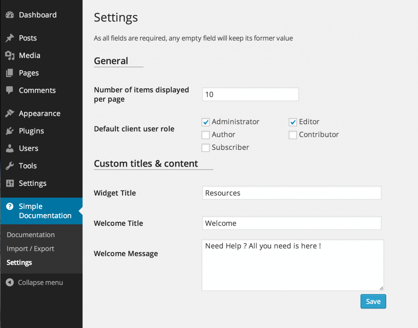Focus the Widget Title text field
This screenshot has height=328, width=418.
click(291, 193)
